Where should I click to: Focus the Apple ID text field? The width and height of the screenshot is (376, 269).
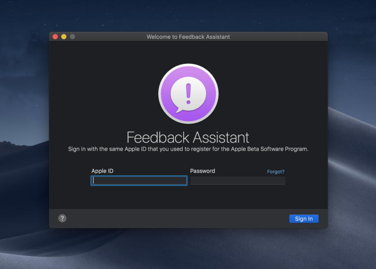point(139,181)
